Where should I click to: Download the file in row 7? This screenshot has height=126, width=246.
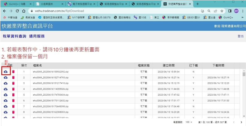click(x=6, y=106)
